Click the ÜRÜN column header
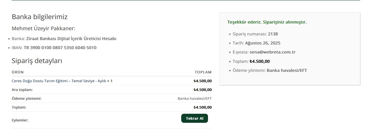The width and height of the screenshot is (377, 129). pyautogui.click(x=18, y=72)
